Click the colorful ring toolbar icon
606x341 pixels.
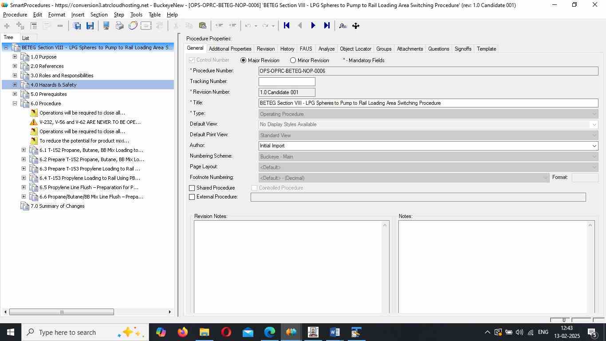[133, 26]
